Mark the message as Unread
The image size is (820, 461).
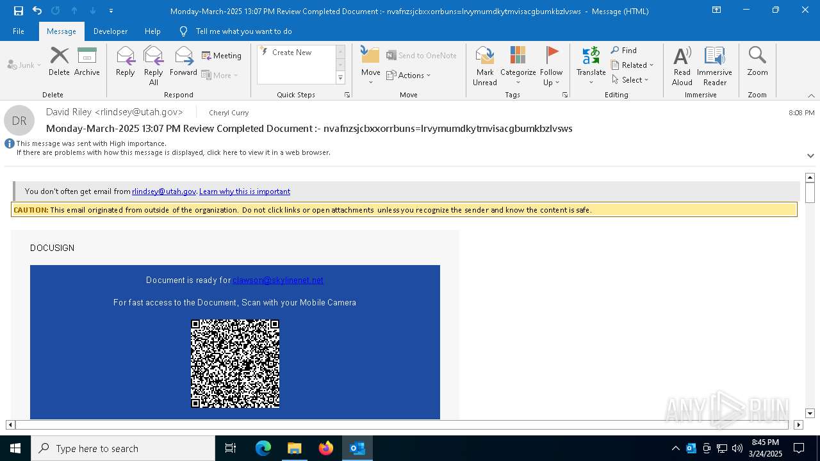click(485, 65)
